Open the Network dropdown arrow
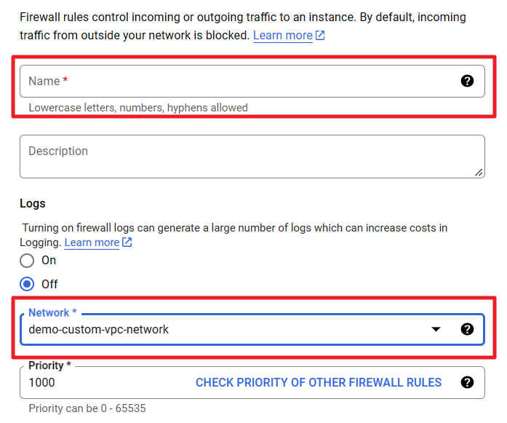Image resolution: width=507 pixels, height=423 pixels. click(x=436, y=329)
